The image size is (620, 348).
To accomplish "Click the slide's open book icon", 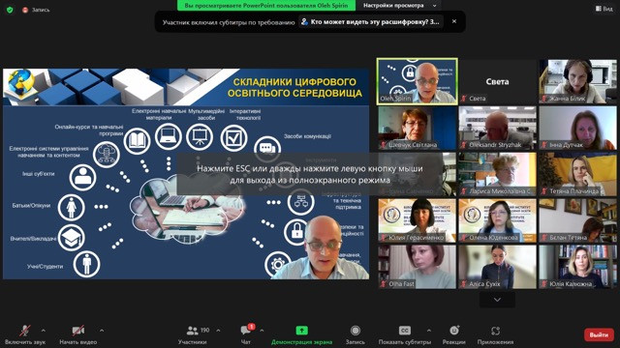I will (137, 141).
